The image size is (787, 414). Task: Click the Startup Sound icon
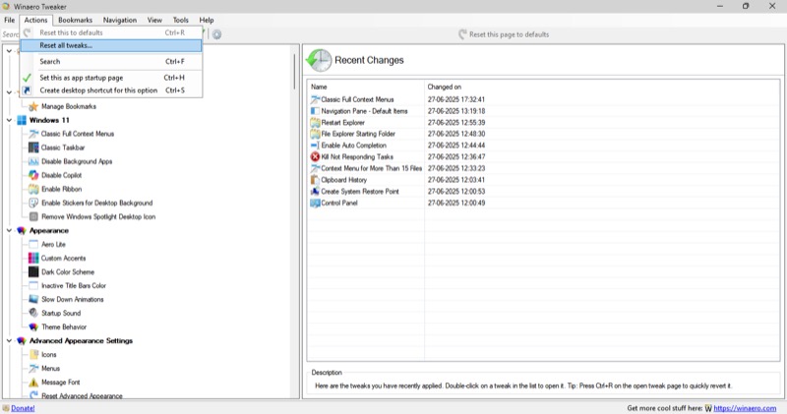(x=33, y=313)
